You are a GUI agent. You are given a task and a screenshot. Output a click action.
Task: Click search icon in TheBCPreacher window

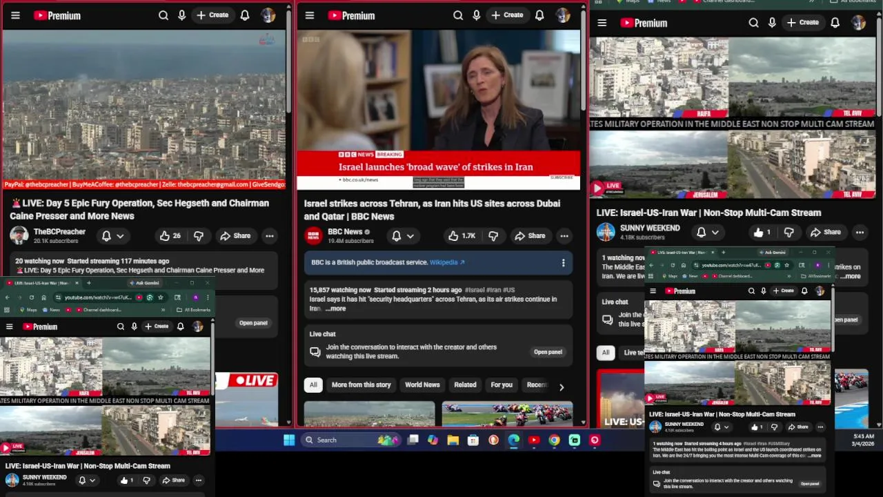(163, 15)
